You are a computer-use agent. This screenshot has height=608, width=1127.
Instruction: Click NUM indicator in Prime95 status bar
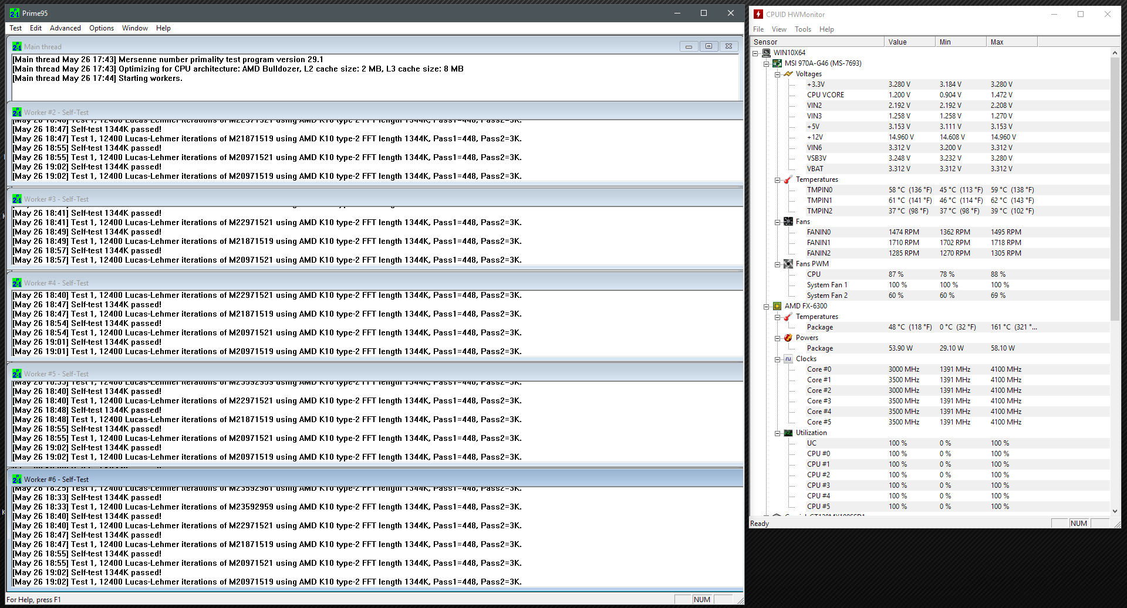(702, 599)
